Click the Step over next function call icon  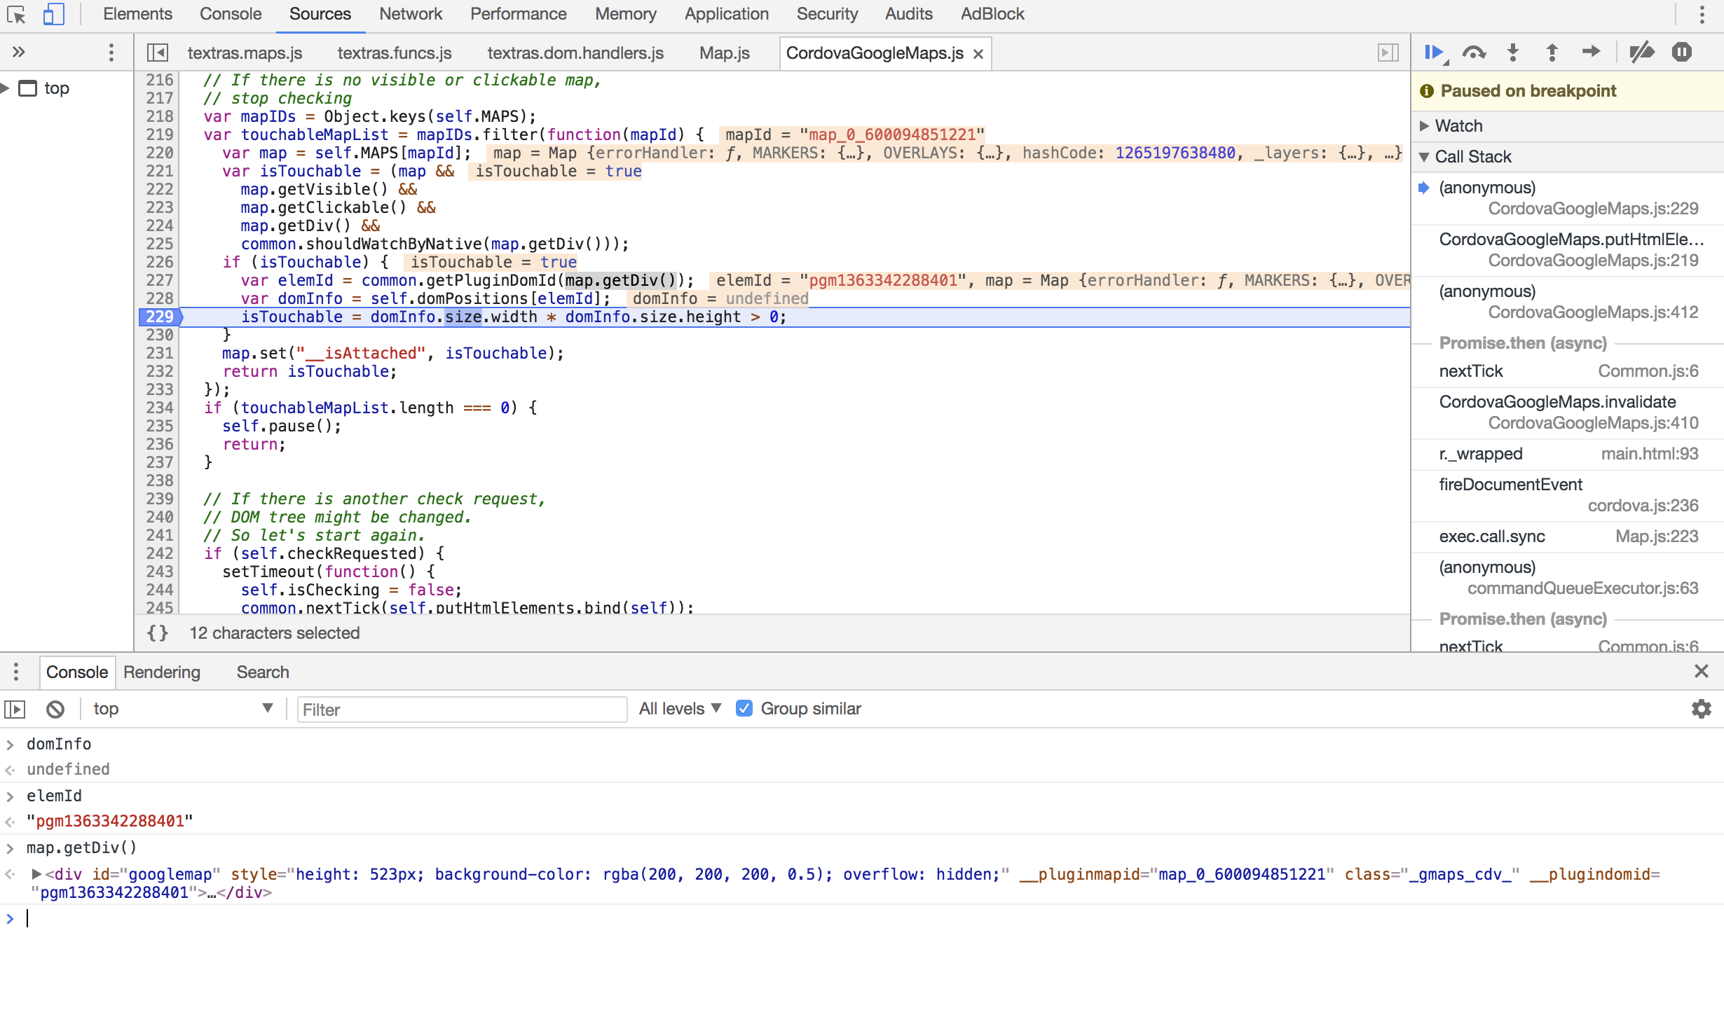(1475, 52)
